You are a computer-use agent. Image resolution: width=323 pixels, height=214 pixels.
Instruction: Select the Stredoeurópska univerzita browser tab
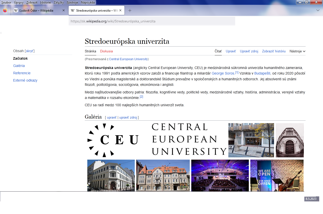point(96,11)
